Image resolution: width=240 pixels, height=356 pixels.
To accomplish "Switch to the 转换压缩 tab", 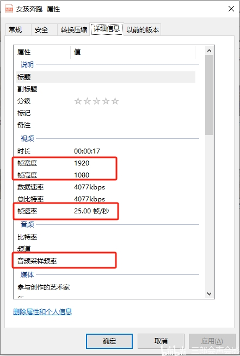I will click(74, 30).
